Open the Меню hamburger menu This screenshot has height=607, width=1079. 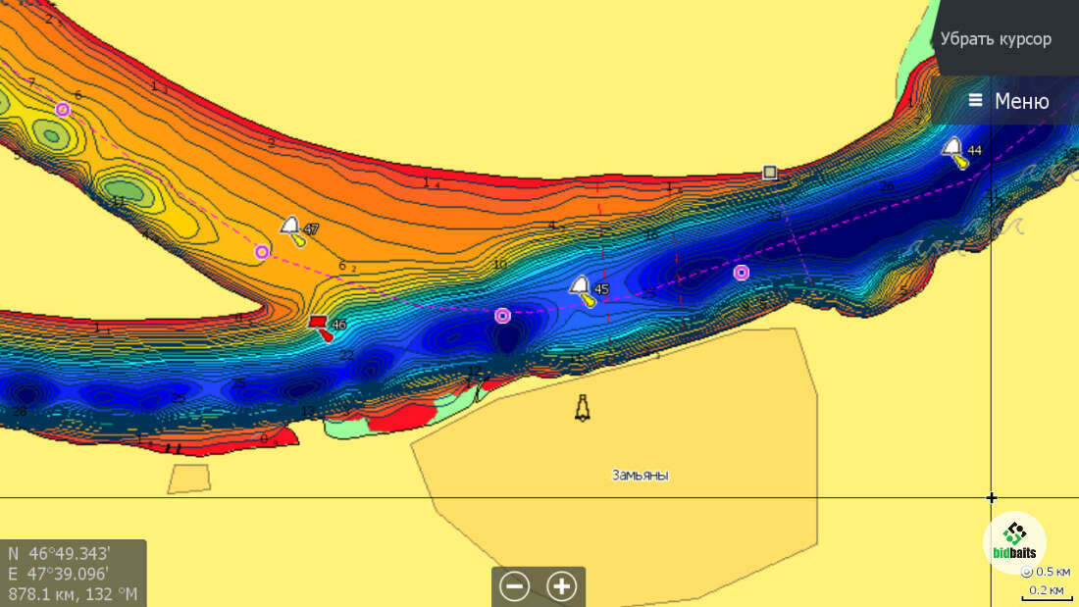coord(1007,101)
